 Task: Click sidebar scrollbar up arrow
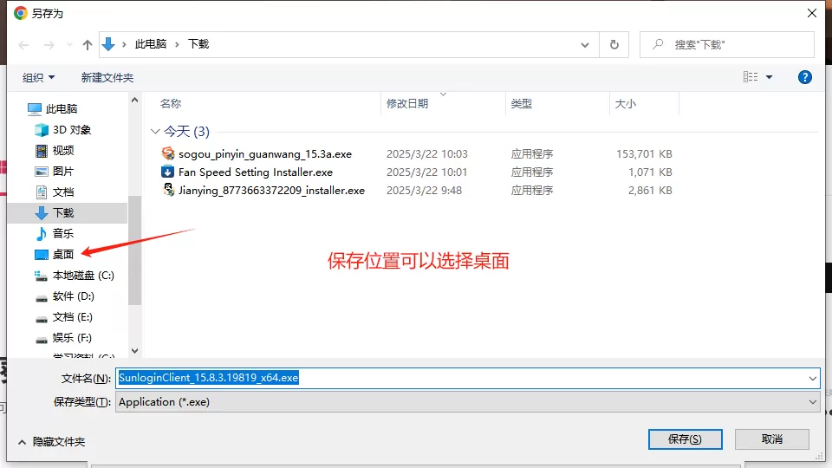(135, 101)
